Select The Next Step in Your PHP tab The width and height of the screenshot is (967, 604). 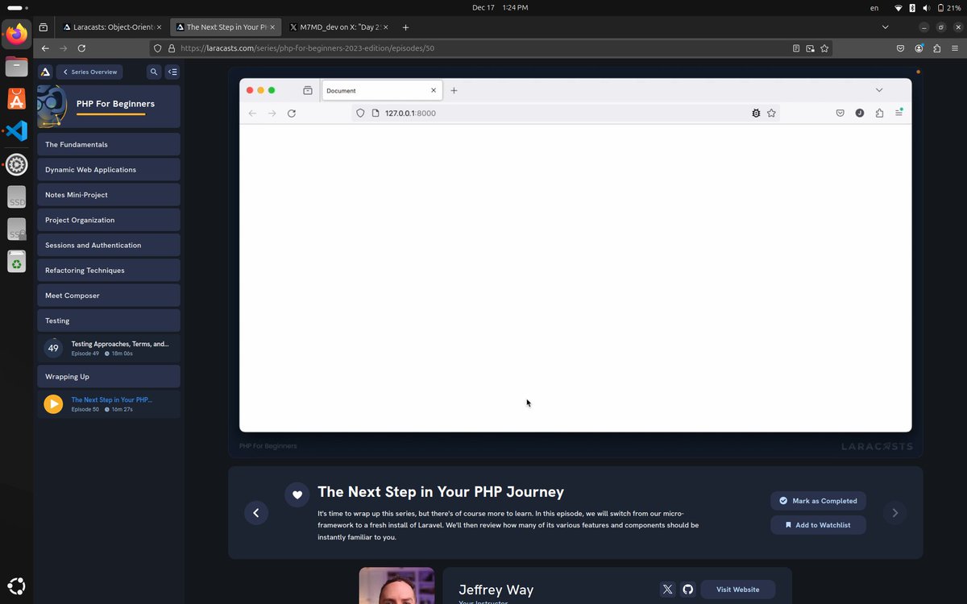click(x=226, y=27)
